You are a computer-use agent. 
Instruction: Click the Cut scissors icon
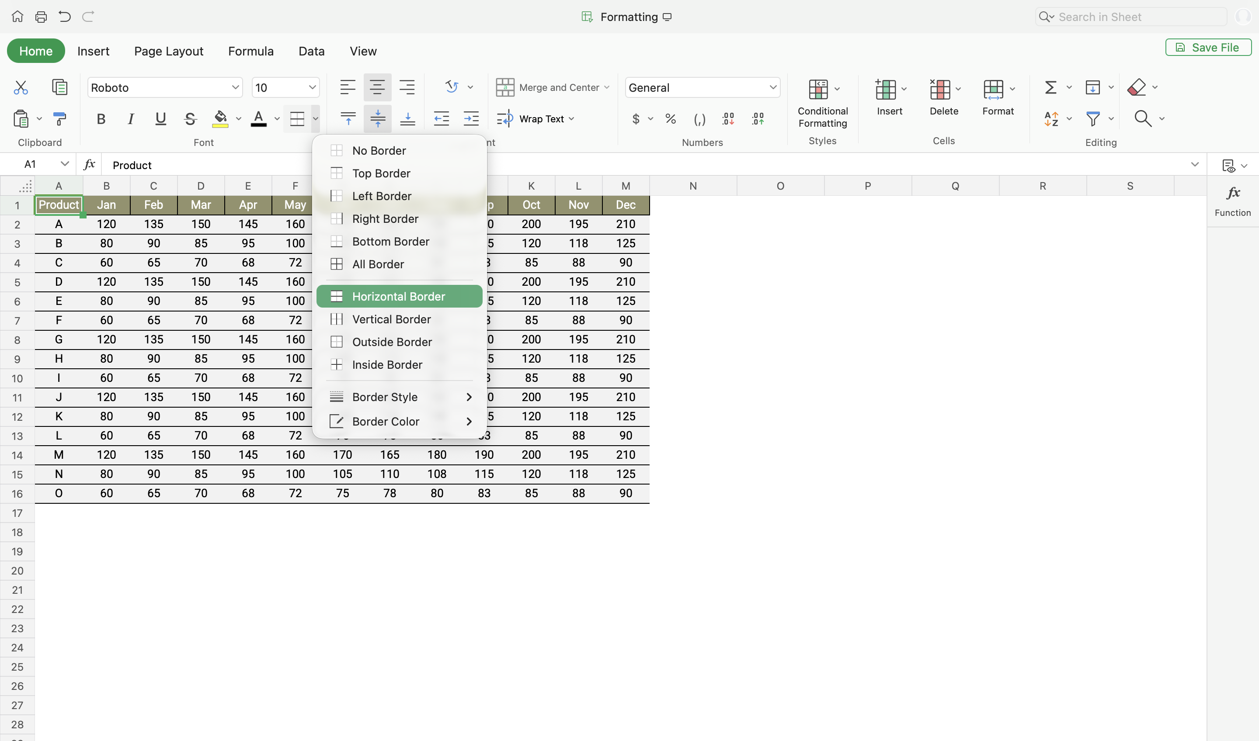pos(21,88)
